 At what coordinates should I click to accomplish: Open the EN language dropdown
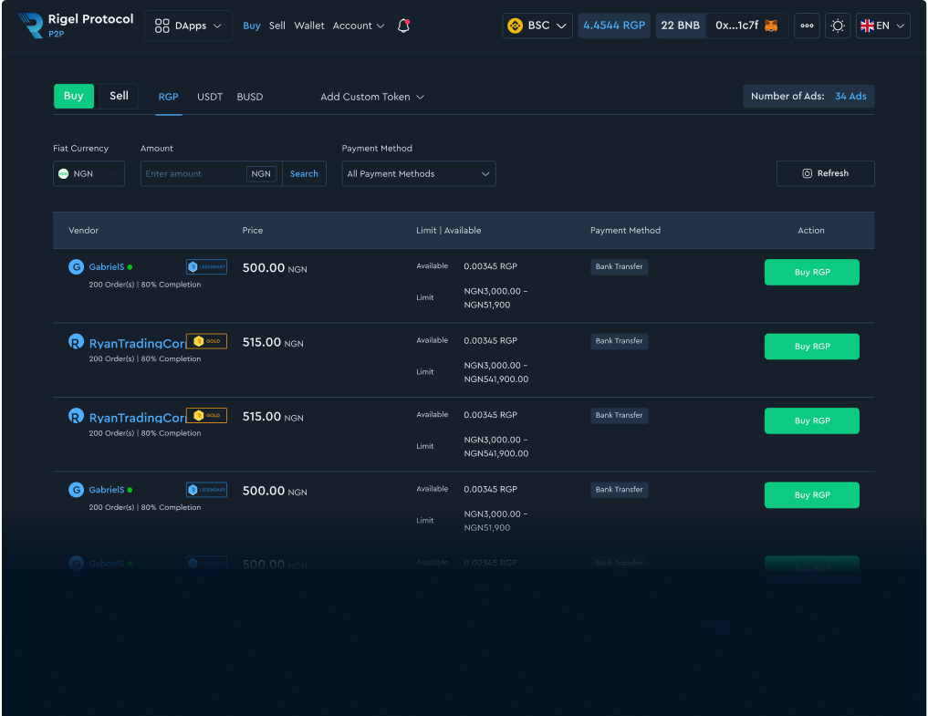tap(882, 26)
